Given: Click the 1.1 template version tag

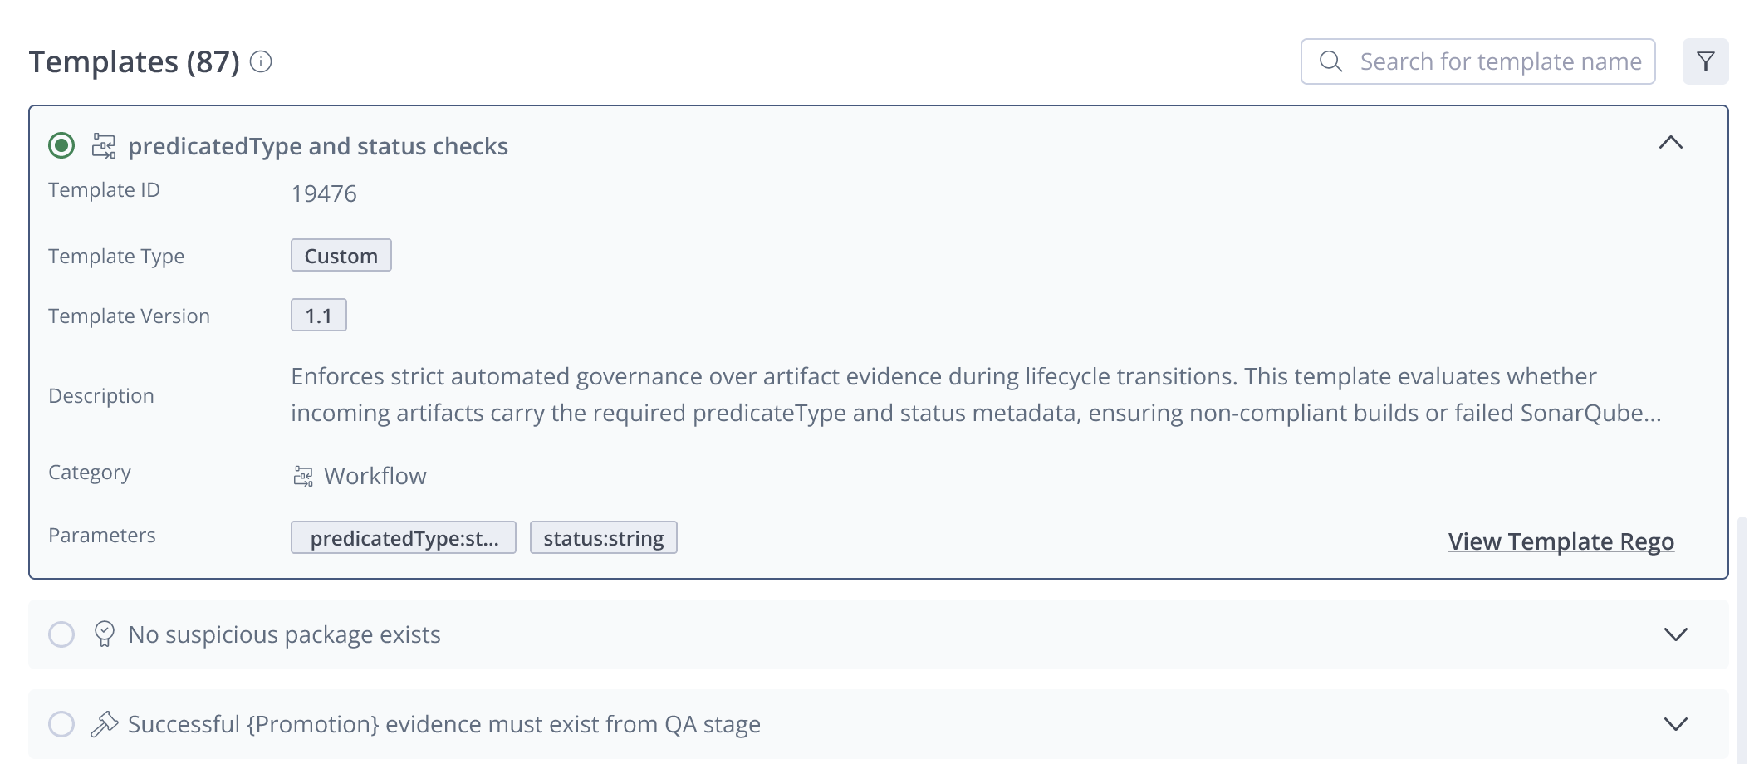Looking at the screenshot, I should pos(319,315).
